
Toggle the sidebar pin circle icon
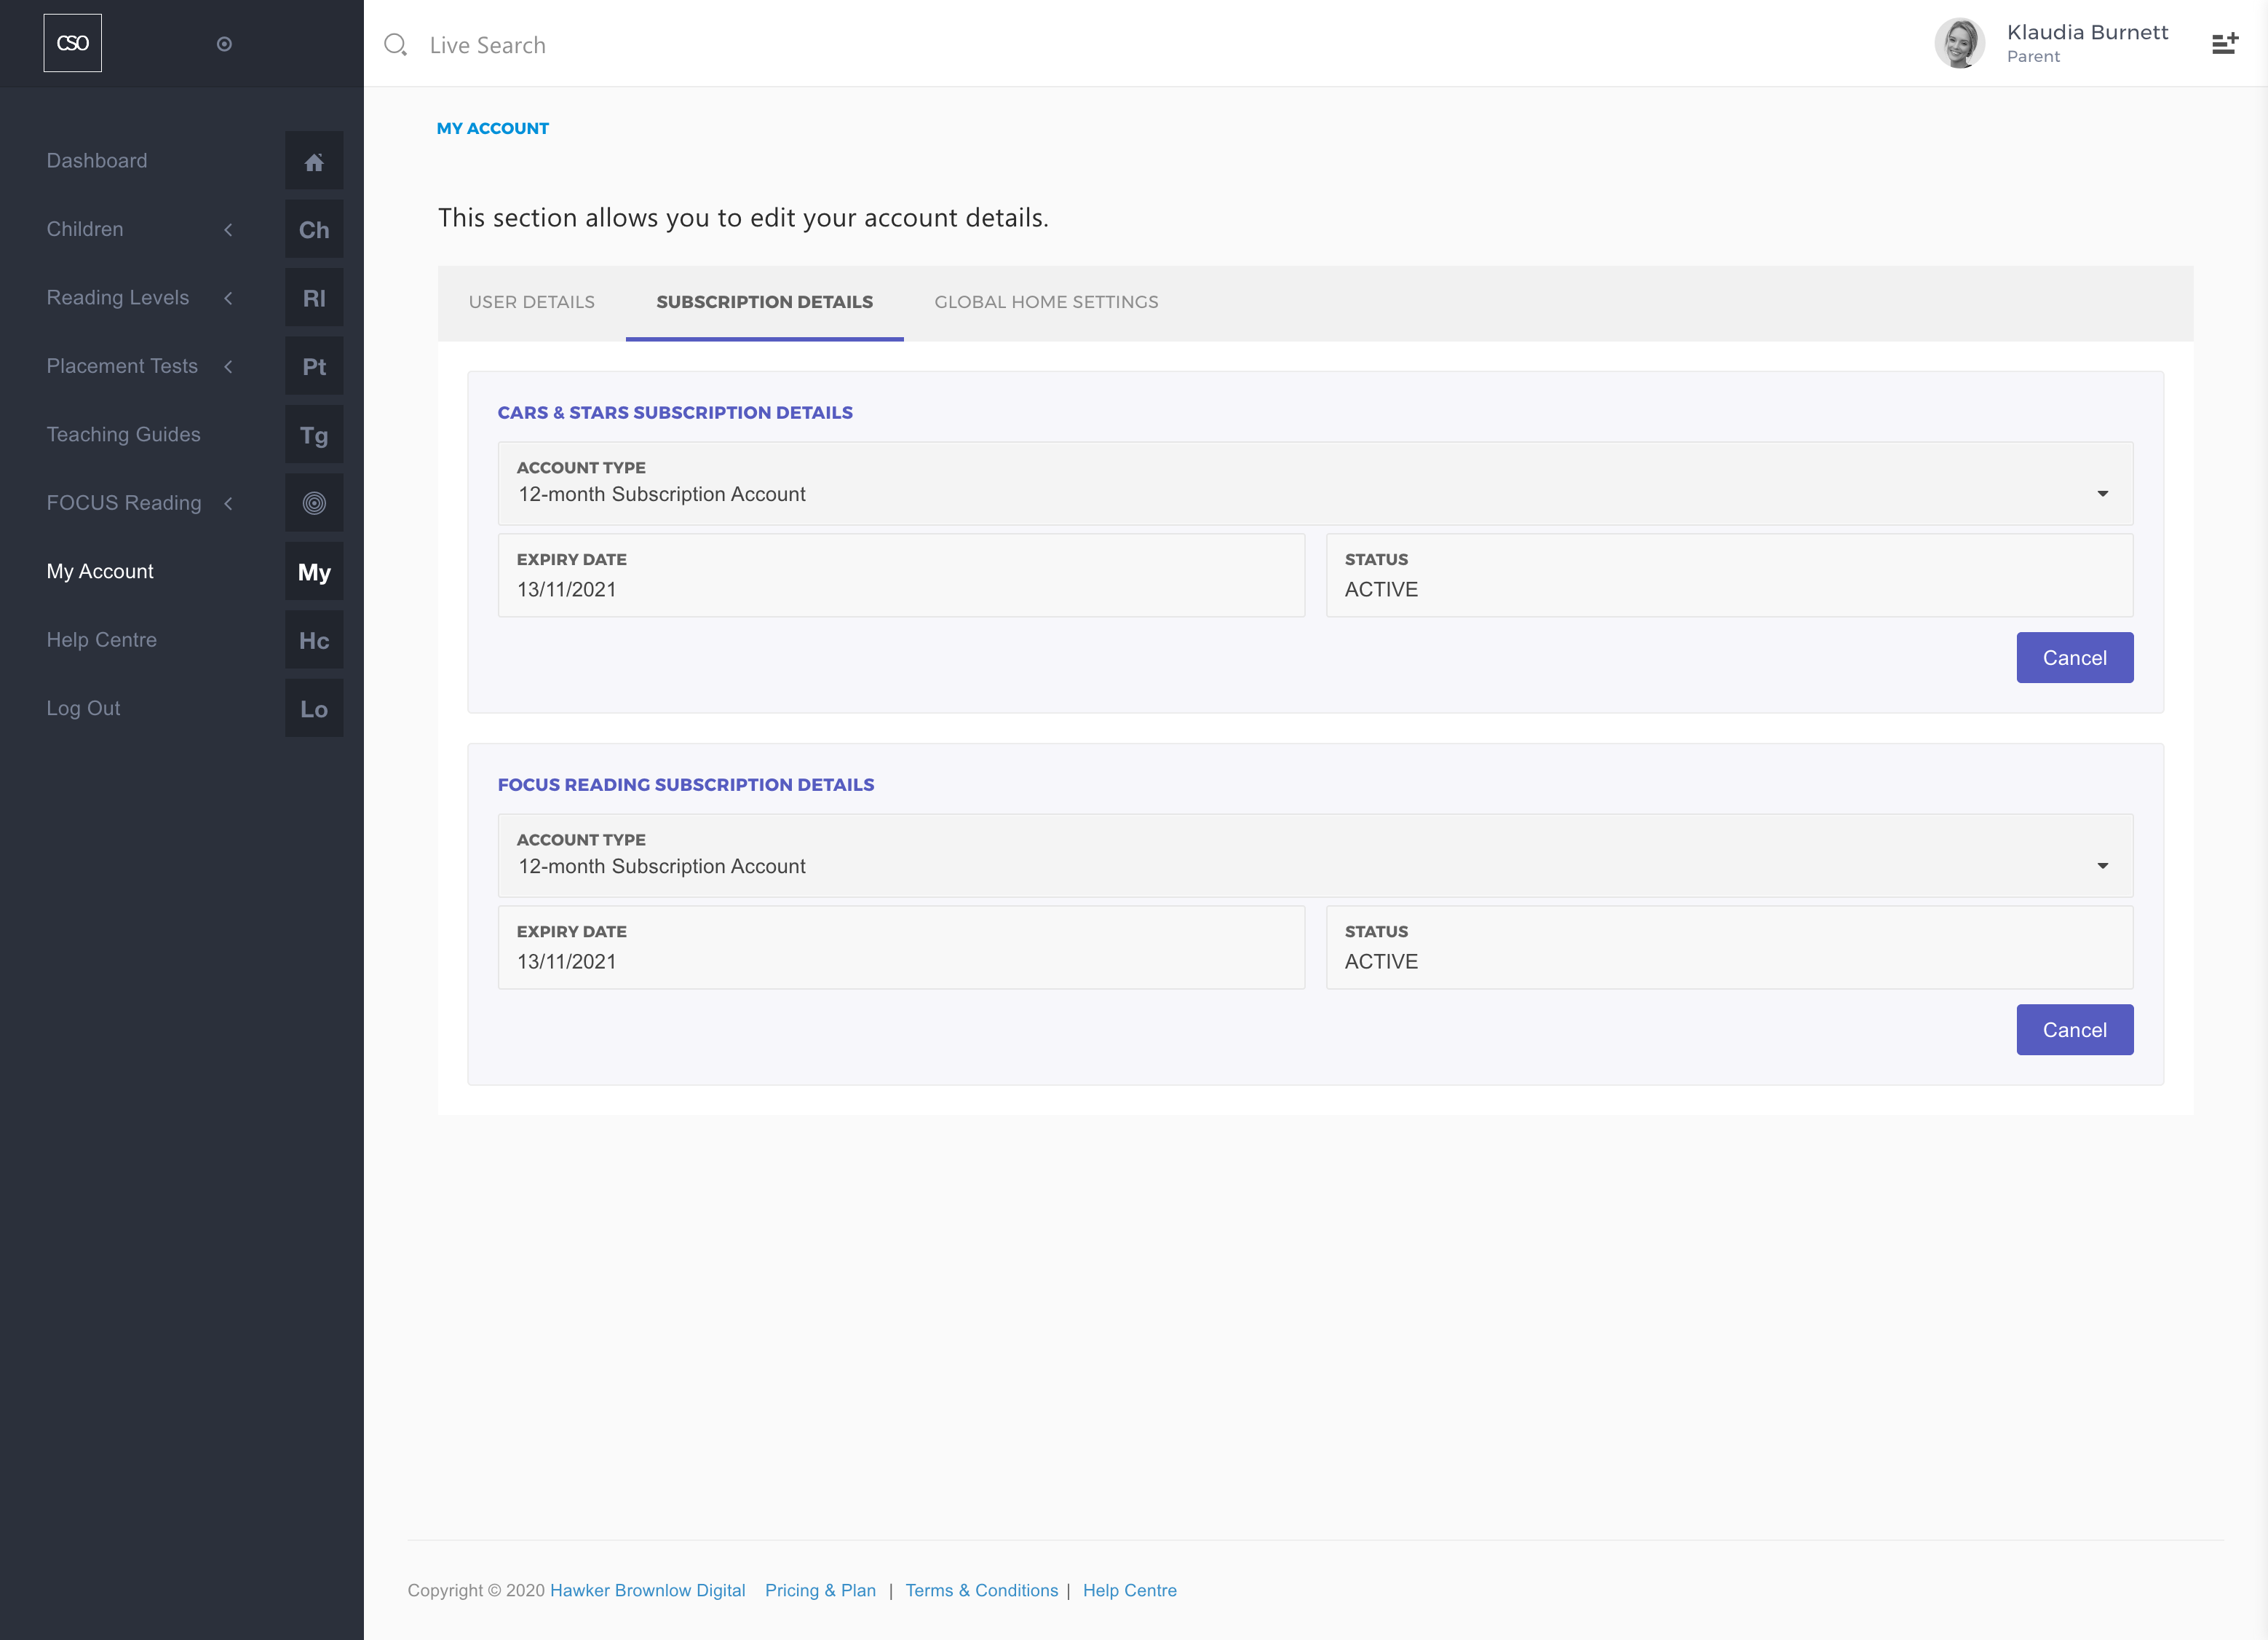[224, 44]
